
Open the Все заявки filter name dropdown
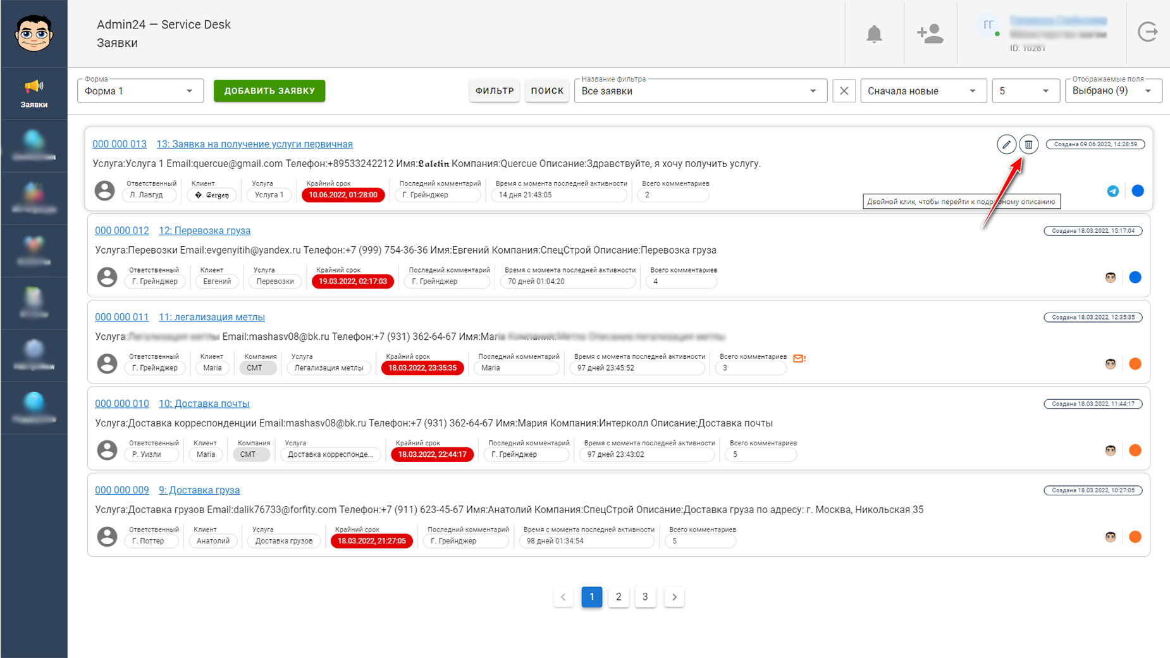click(x=701, y=91)
